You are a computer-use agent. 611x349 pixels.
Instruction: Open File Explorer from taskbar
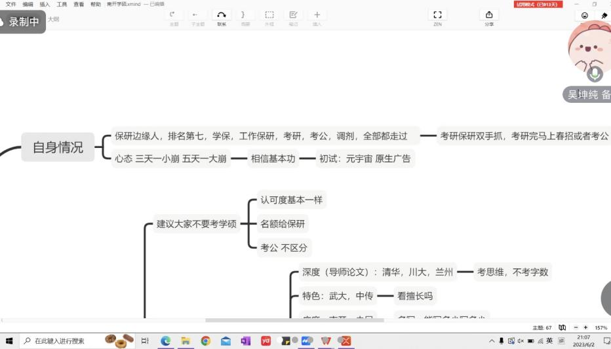(186, 341)
